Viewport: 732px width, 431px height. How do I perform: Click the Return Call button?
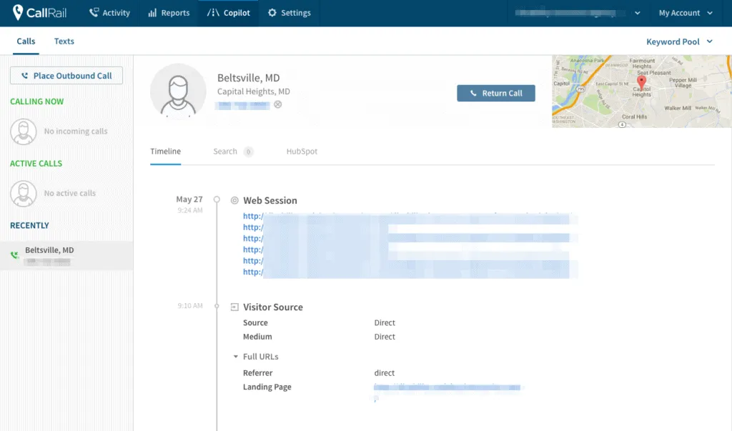pyautogui.click(x=496, y=93)
